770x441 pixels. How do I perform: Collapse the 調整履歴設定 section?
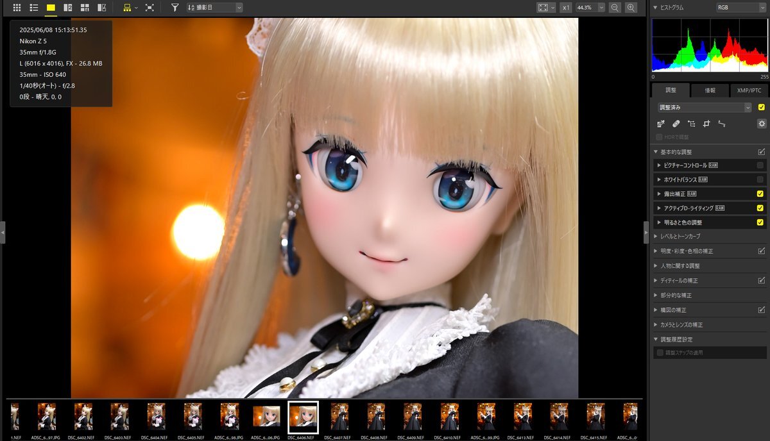click(x=655, y=339)
